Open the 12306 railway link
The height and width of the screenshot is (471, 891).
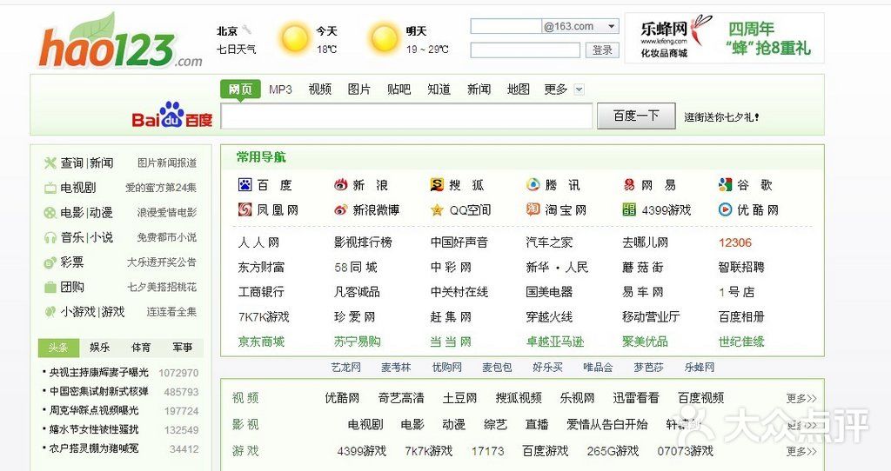[x=734, y=242]
